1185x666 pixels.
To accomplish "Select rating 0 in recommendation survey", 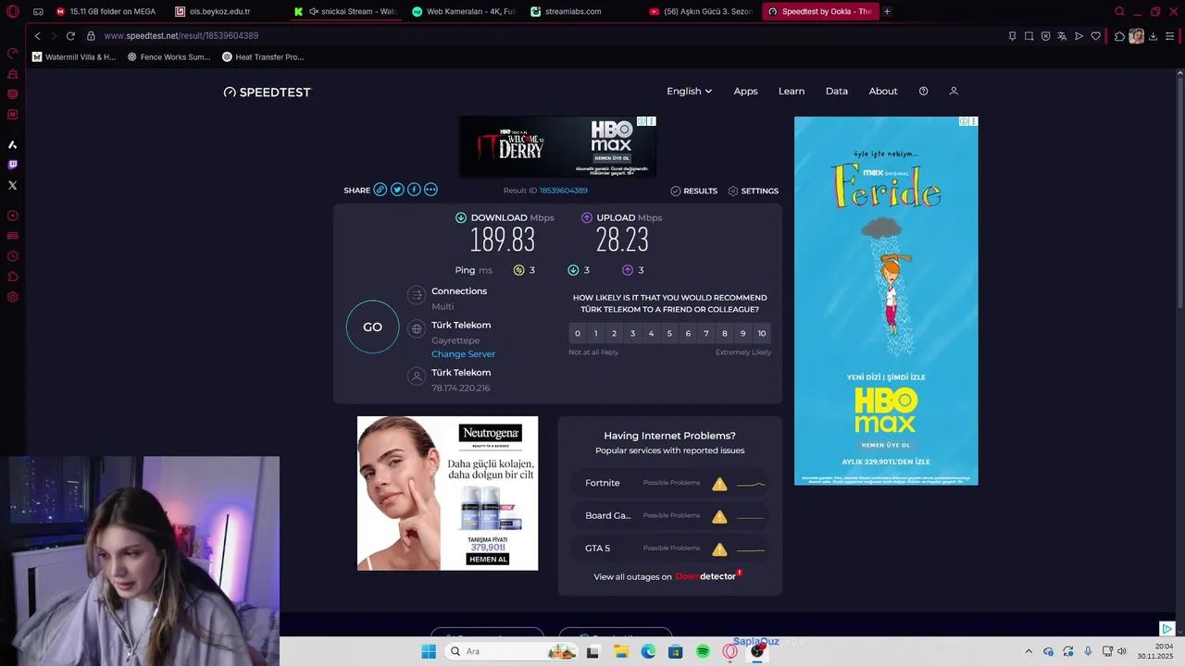I will click(578, 334).
